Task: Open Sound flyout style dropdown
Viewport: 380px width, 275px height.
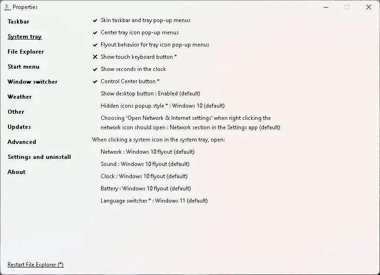Action: (x=145, y=164)
